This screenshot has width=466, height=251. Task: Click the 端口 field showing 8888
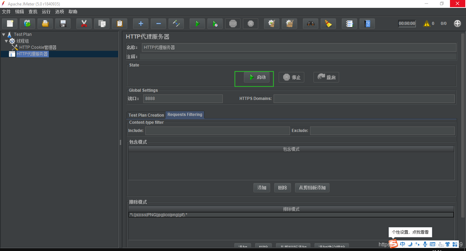[x=183, y=99]
